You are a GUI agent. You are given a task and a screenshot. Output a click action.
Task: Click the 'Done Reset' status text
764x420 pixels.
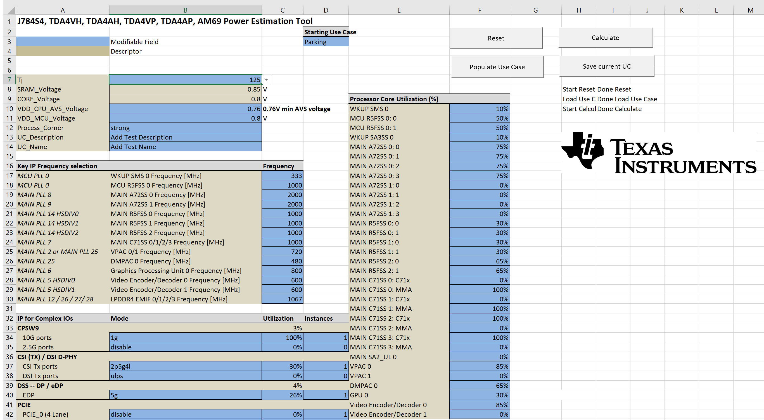pyautogui.click(x=614, y=89)
